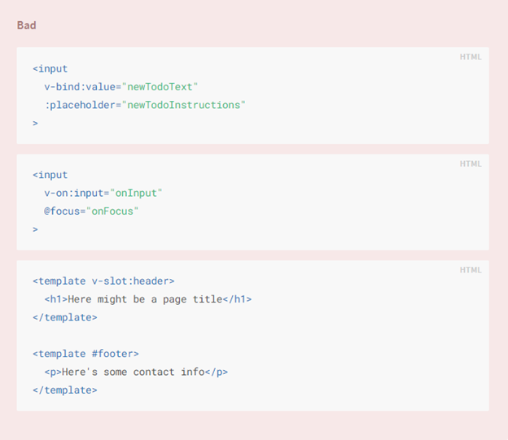Click the "onInput" string value
Screen dimensions: 508x440
(x=136, y=193)
